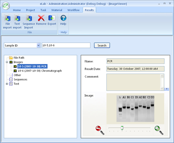This screenshot has height=143, width=174.
Task: Close the eLab window
Action: click(170, 3)
